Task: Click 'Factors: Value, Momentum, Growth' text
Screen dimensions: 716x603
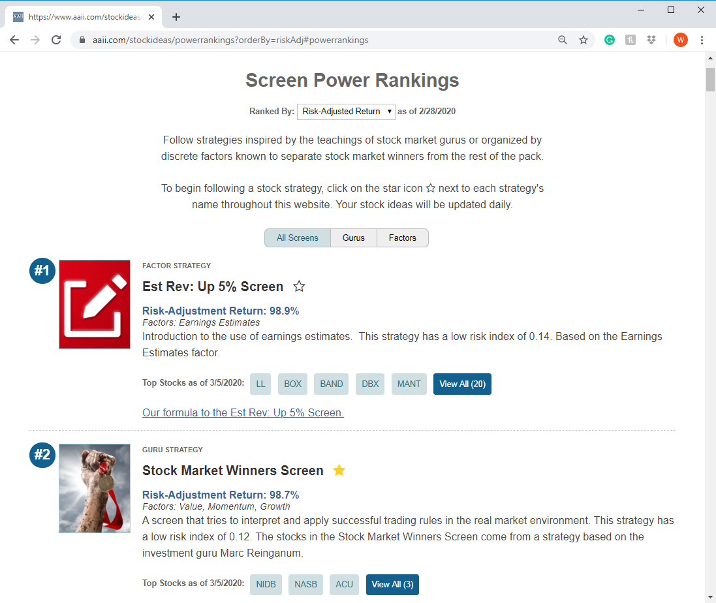Action: pyautogui.click(x=216, y=506)
